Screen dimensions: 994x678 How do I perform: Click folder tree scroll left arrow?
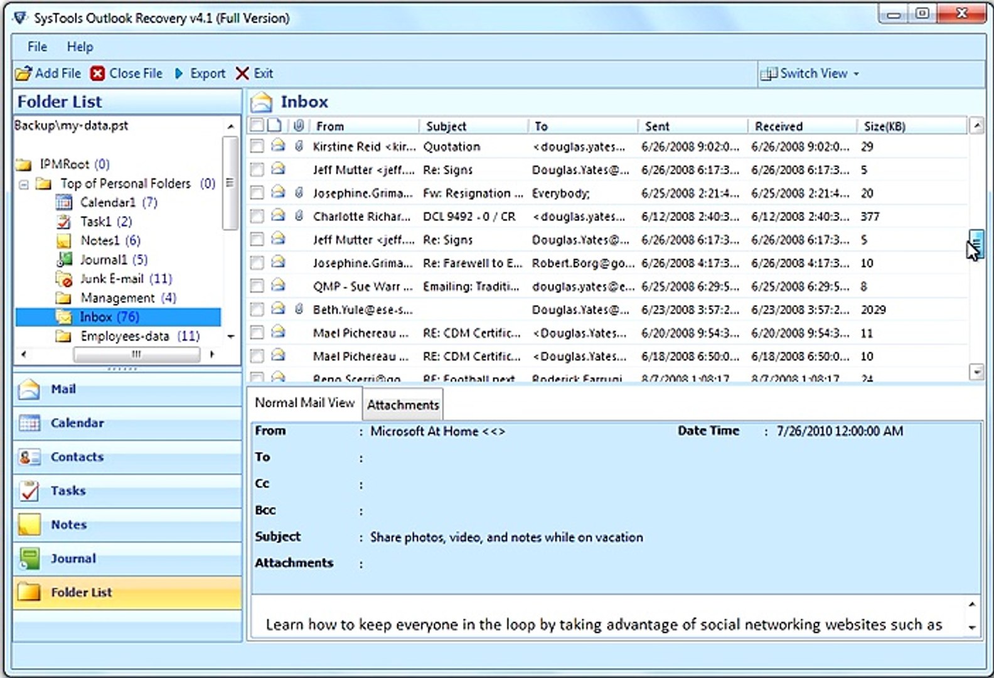(x=23, y=355)
